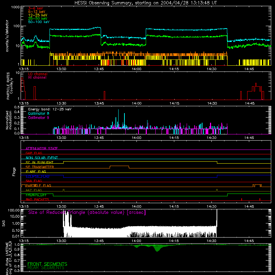Screen dimensions: 275x275
Task: Click the 100.00 tick on SAS axis
Action: click(14, 210)
